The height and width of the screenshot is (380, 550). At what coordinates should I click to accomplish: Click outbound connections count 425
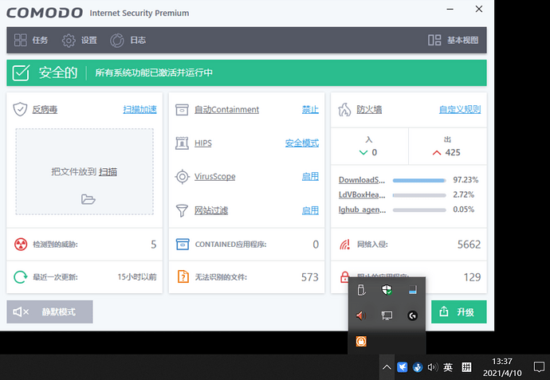(x=453, y=152)
